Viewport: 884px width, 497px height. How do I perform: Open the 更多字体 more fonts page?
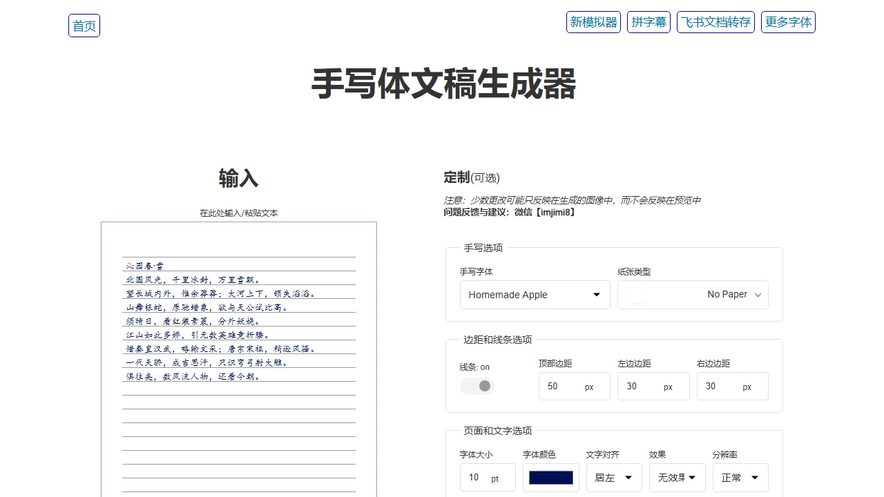[x=788, y=21]
